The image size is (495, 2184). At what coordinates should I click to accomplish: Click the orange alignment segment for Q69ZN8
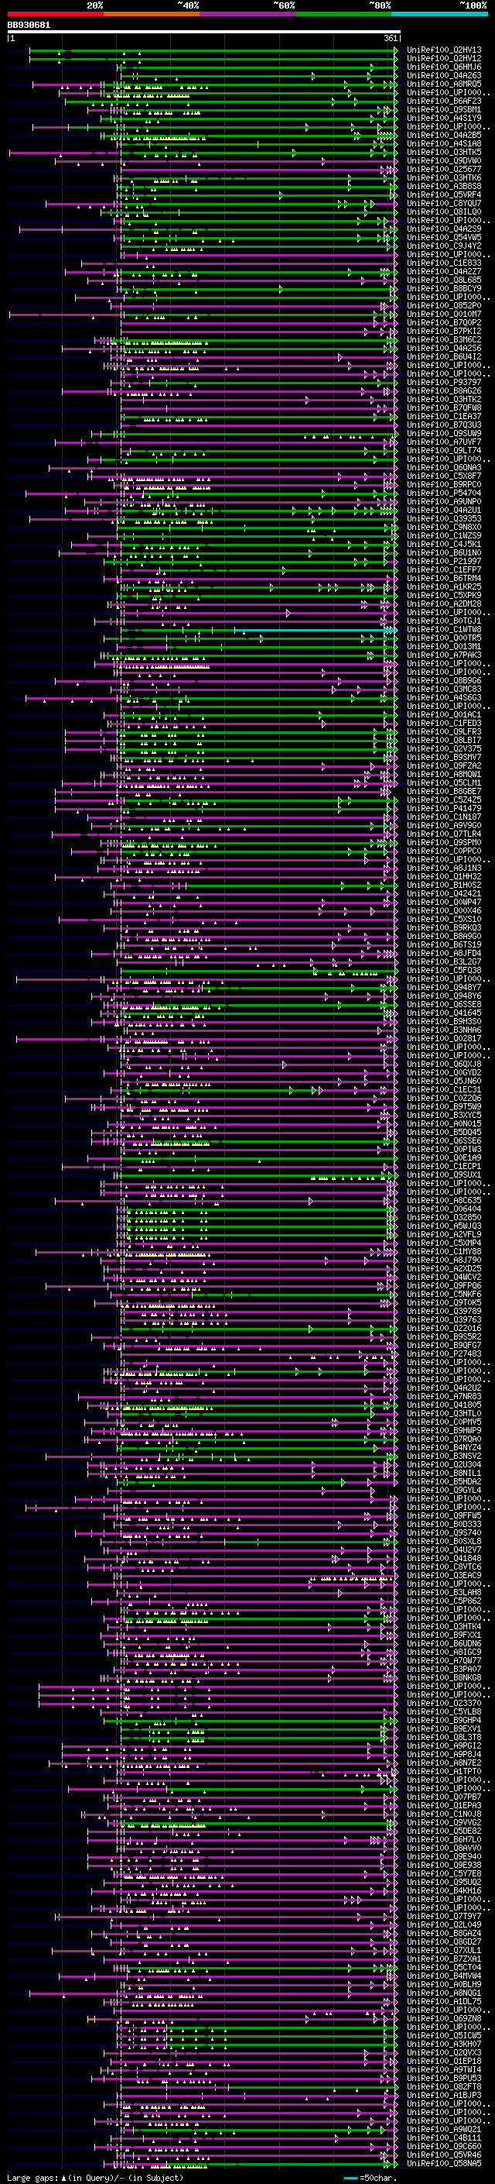[92, 2019]
